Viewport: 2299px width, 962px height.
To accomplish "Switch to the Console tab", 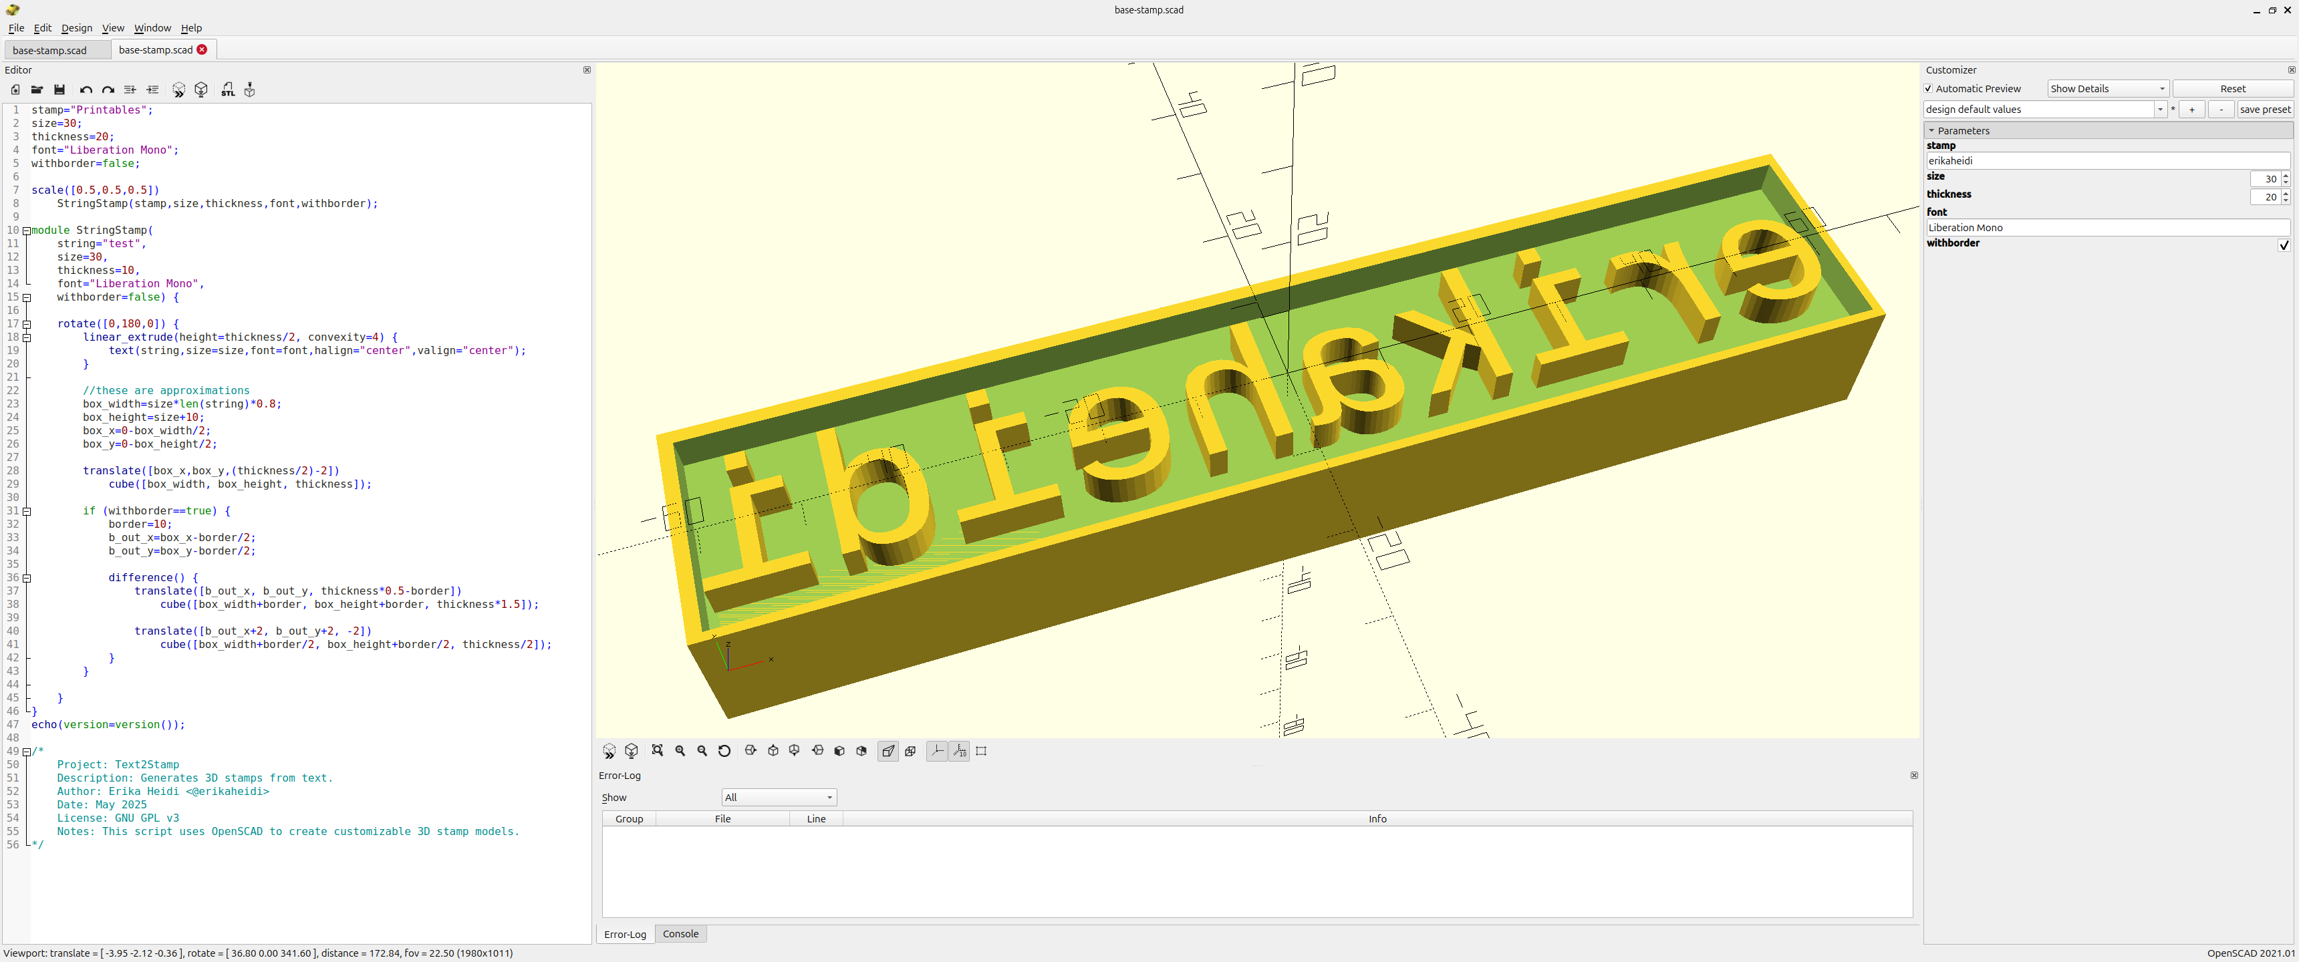I will 680,933.
